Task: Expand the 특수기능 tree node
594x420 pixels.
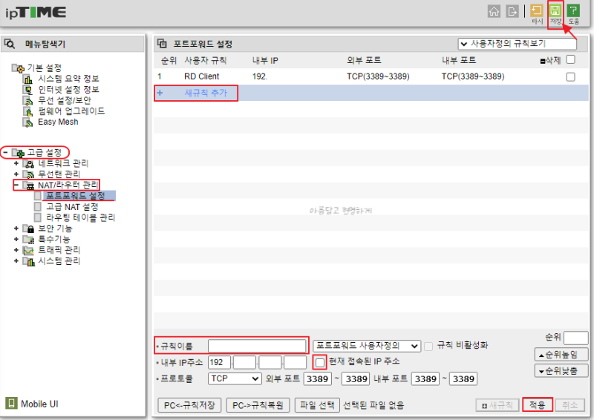Action: (16, 240)
